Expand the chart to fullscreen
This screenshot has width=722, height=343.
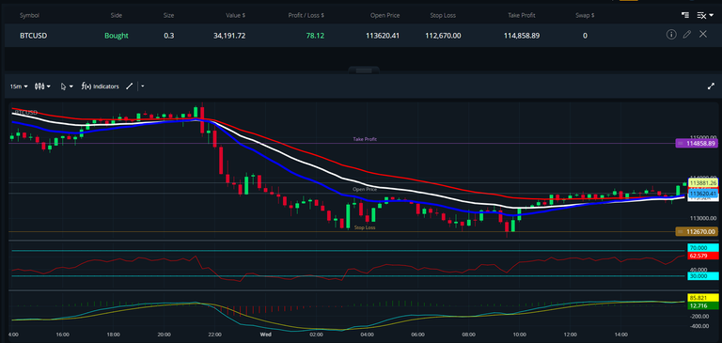point(711,86)
